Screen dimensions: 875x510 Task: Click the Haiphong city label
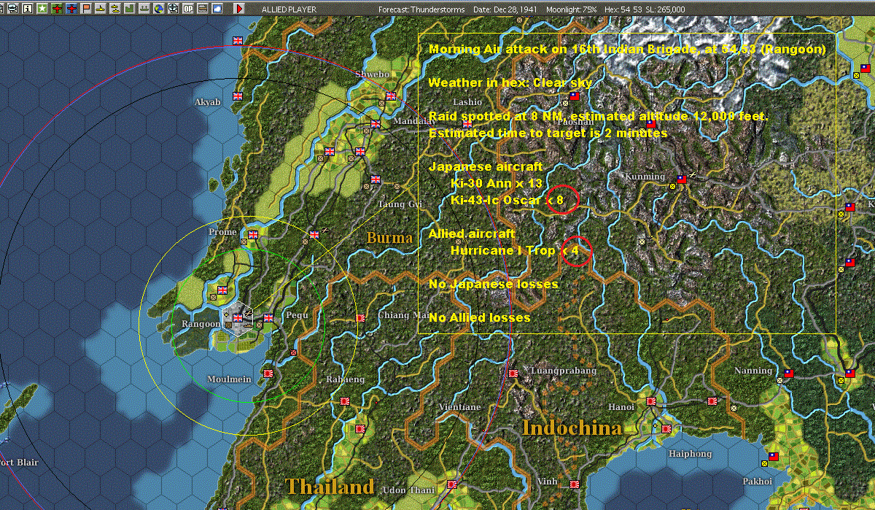(690, 453)
